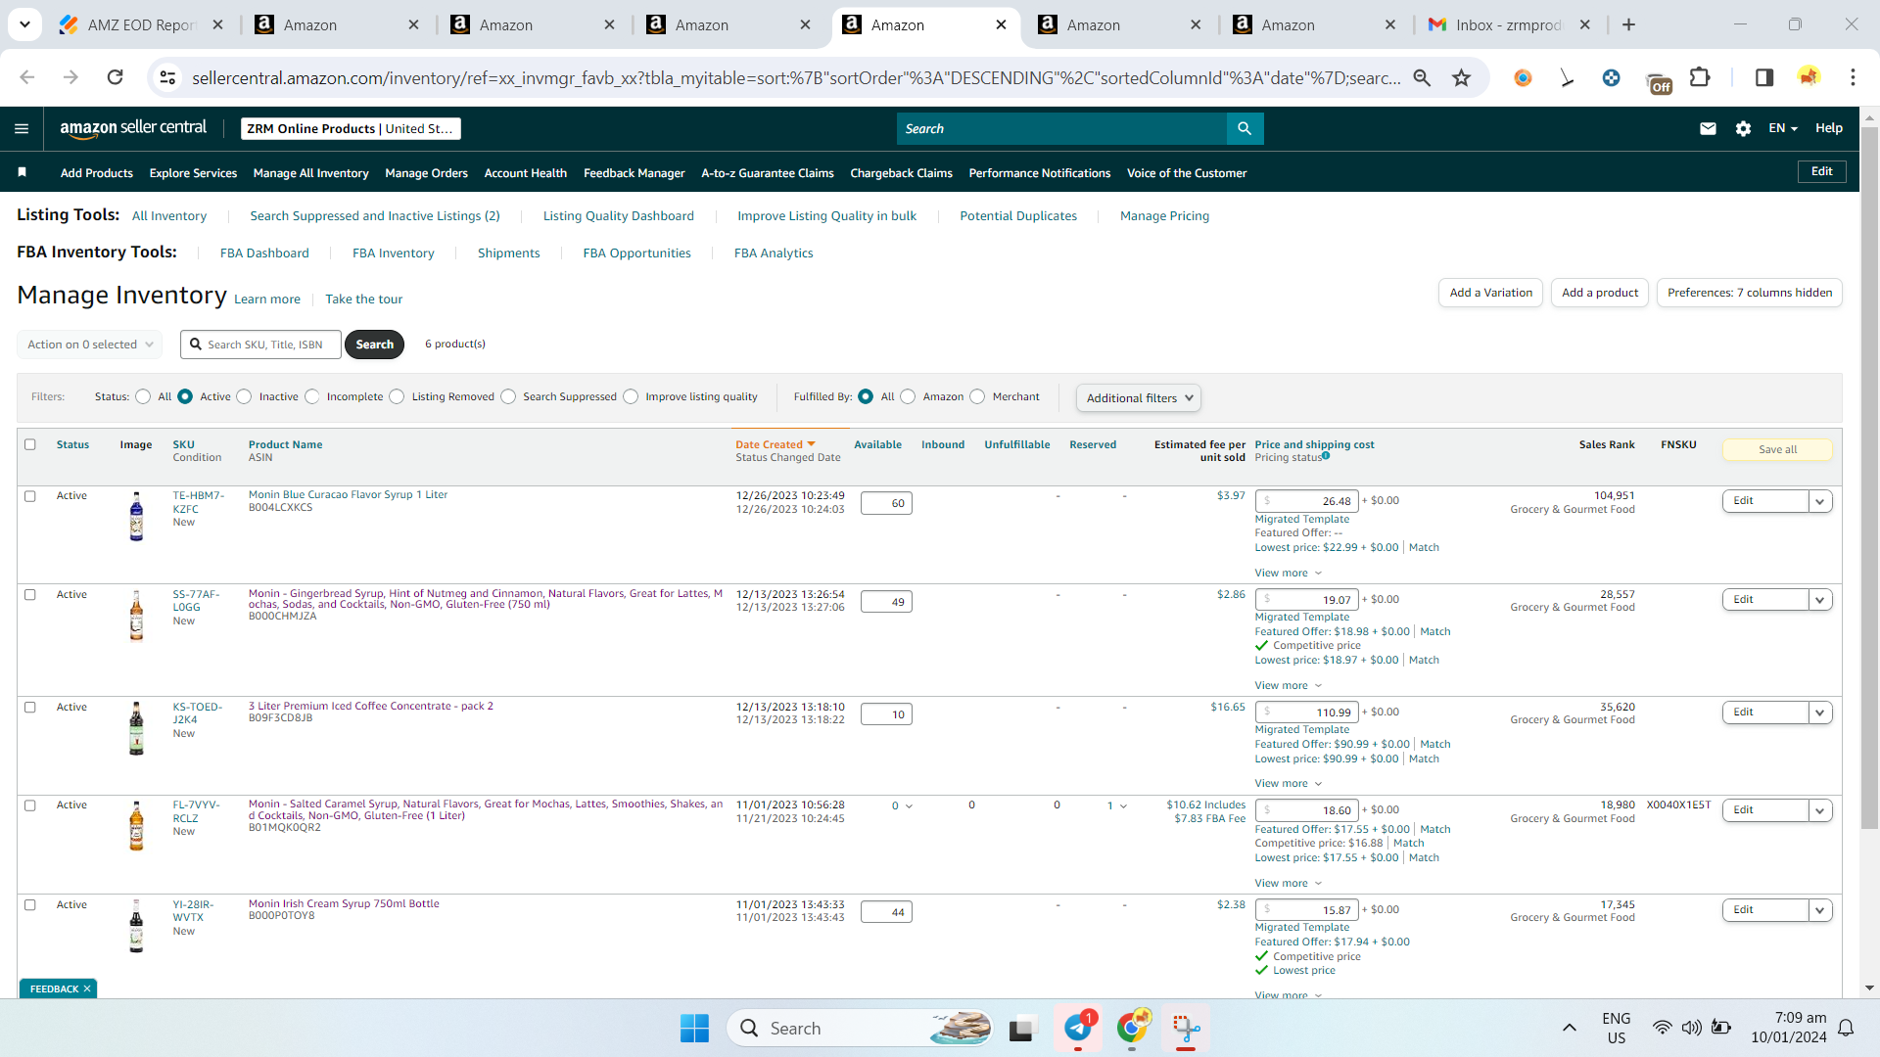Expand Edit options for Monin Blue Curacao
1880x1057 pixels.
coord(1820,501)
